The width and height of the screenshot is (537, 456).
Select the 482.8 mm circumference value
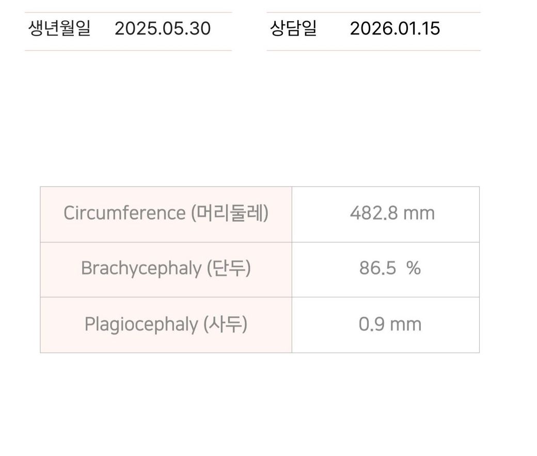tap(392, 214)
